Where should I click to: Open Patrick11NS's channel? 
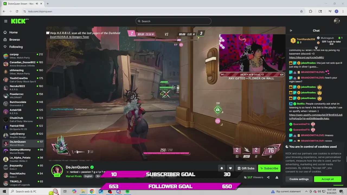tap(23, 128)
